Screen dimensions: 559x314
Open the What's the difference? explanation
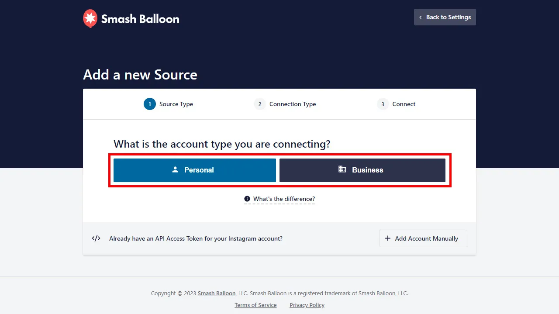pos(284,199)
